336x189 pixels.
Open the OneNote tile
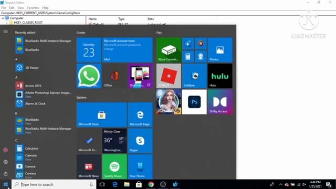(x=140, y=76)
